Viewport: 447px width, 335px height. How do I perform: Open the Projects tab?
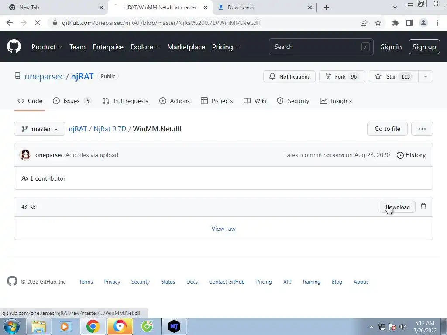tap(217, 101)
